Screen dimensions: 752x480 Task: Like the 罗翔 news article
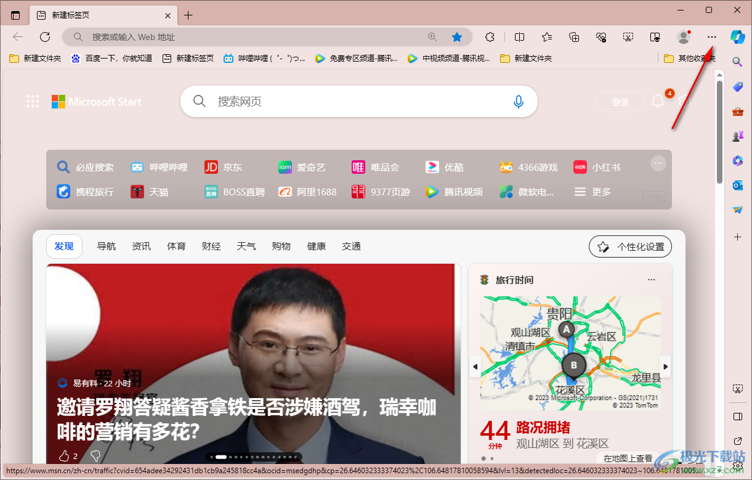point(64,456)
